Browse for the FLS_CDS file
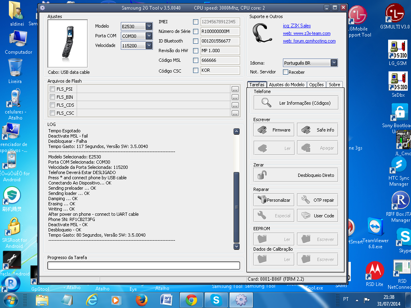 tap(235, 105)
